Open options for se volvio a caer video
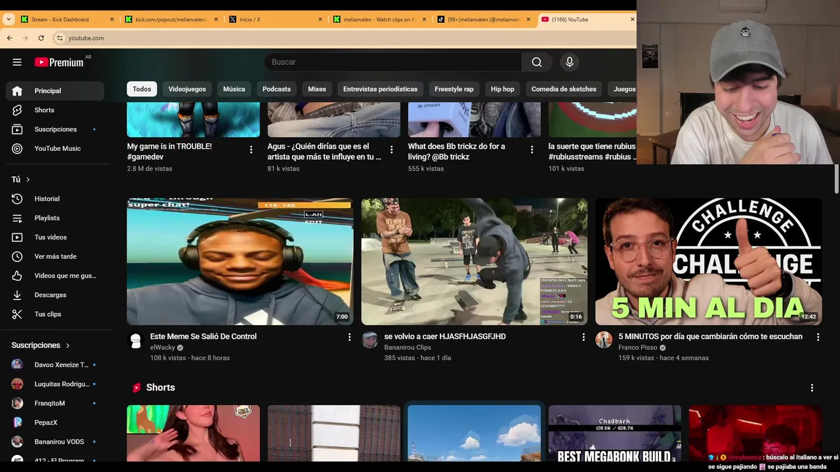This screenshot has width=840, height=472. coord(583,337)
